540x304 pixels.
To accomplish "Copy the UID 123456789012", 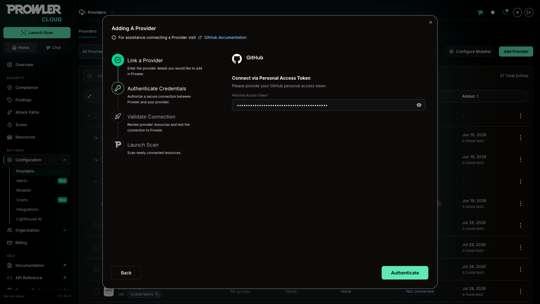I will 157,294.
